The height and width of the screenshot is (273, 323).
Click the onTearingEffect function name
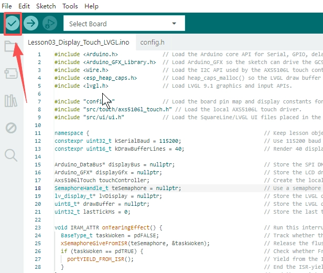click(126, 228)
